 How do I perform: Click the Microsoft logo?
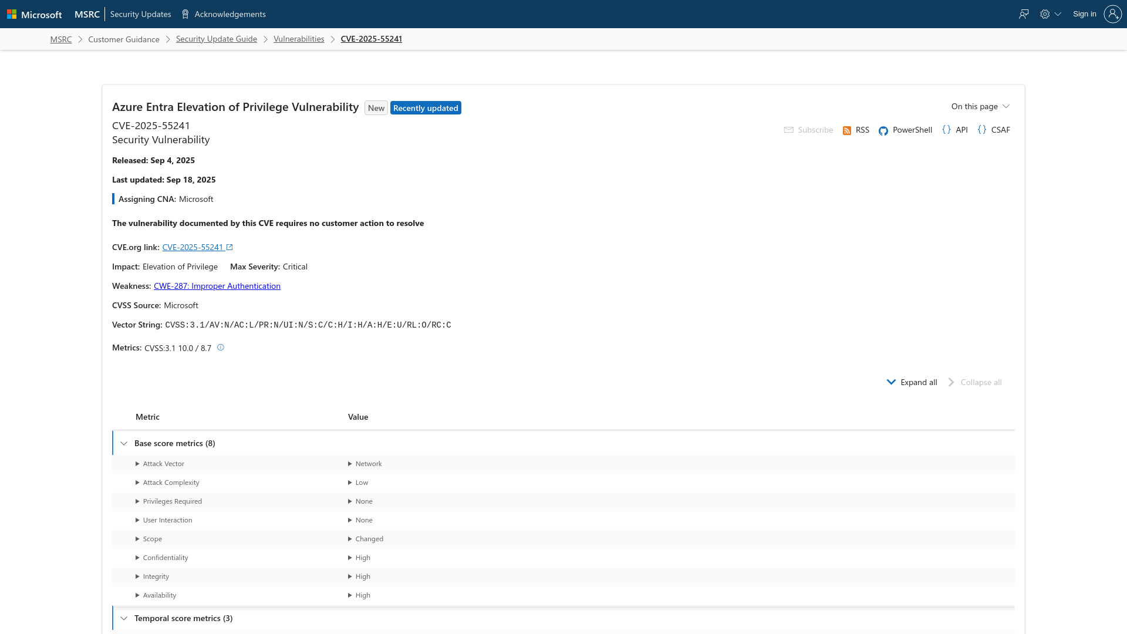pyautogui.click(x=34, y=14)
